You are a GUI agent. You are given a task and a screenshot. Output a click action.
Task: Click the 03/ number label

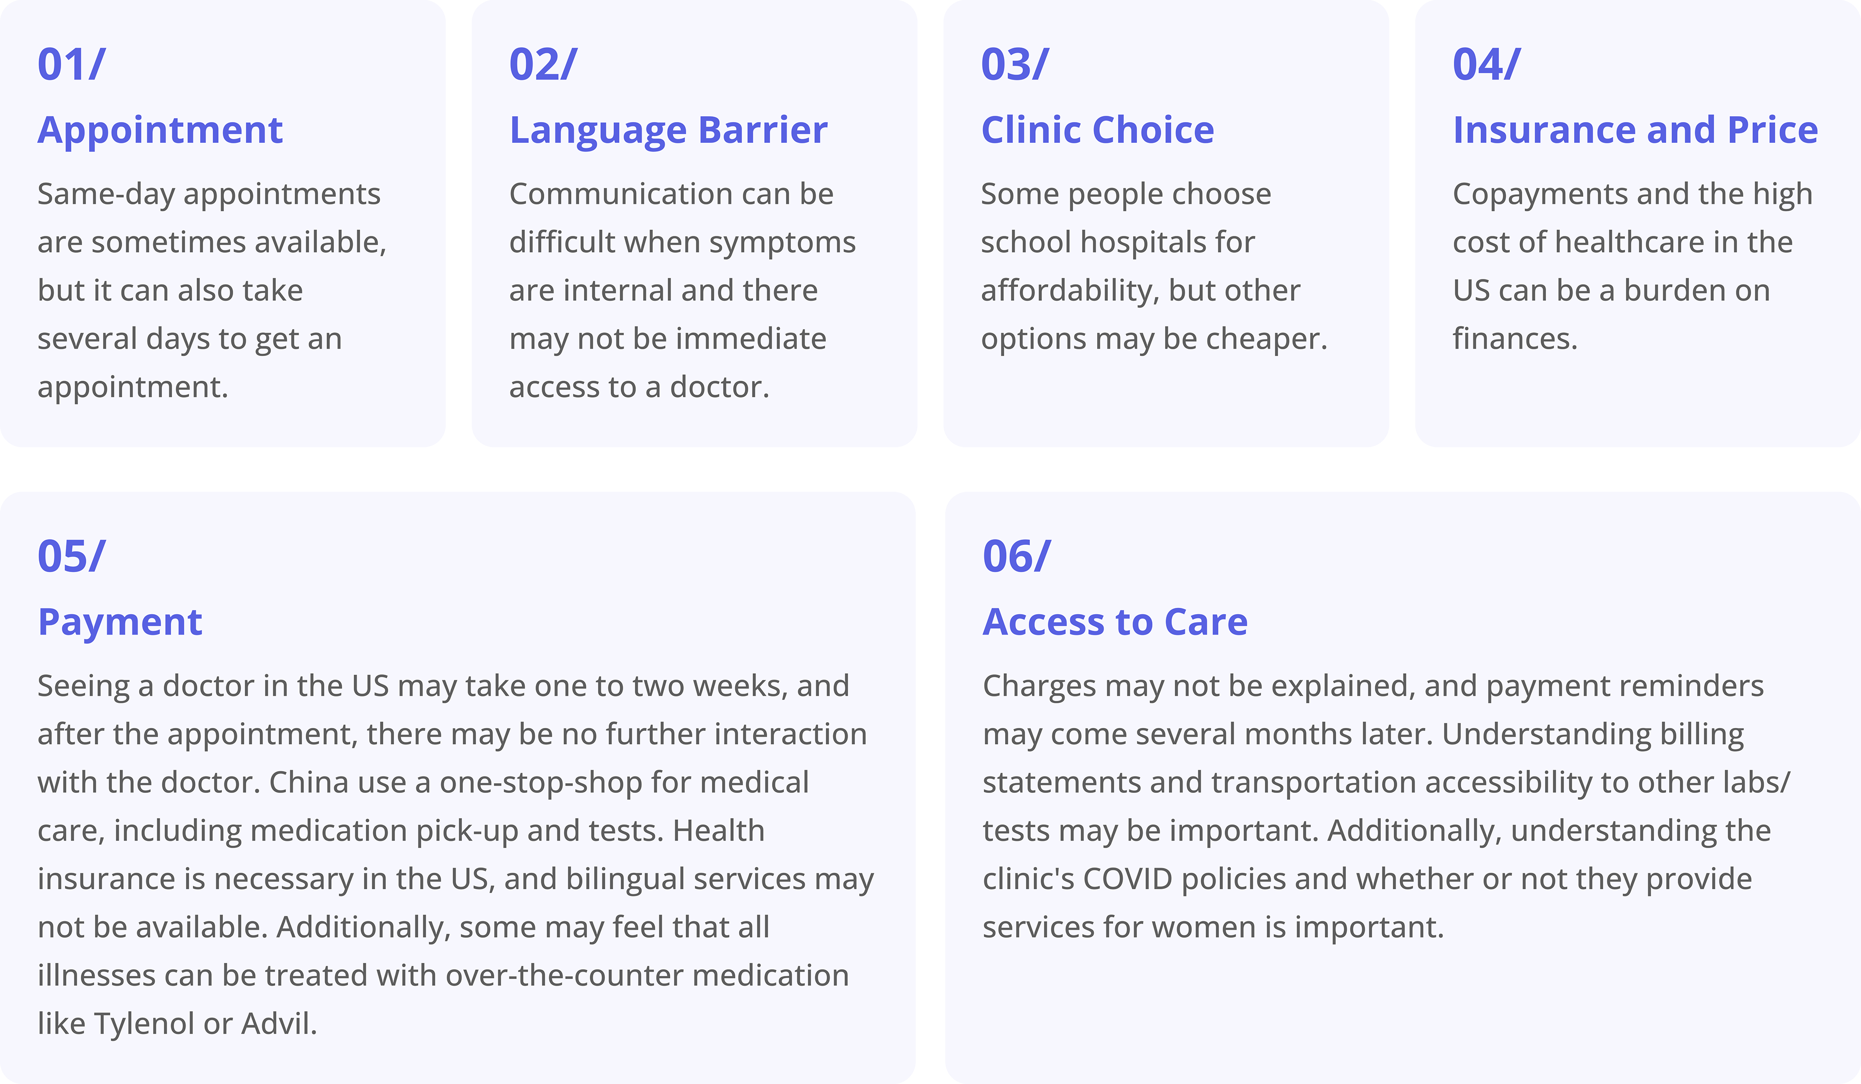[x=1015, y=64]
